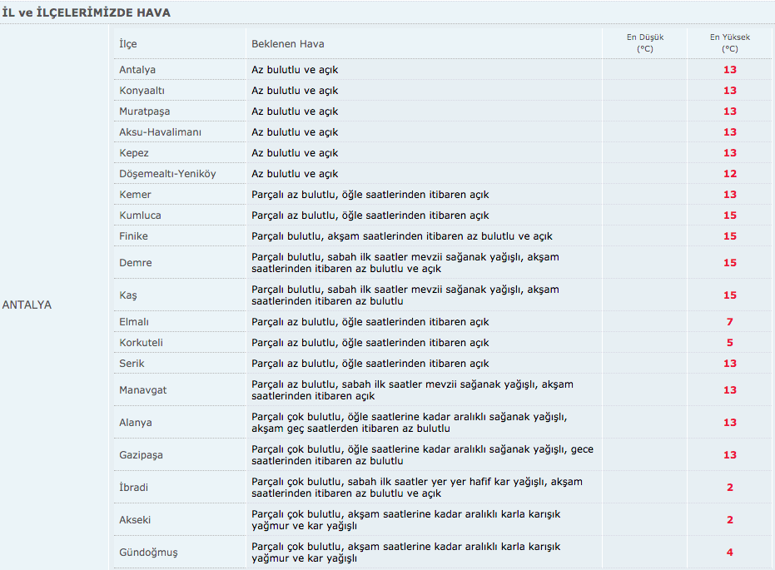Click the En Düşük (°C) column header
The height and width of the screenshot is (570, 775).
point(645,43)
